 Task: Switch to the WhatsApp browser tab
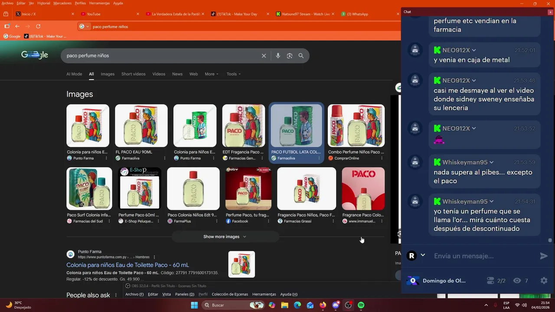(x=369, y=14)
